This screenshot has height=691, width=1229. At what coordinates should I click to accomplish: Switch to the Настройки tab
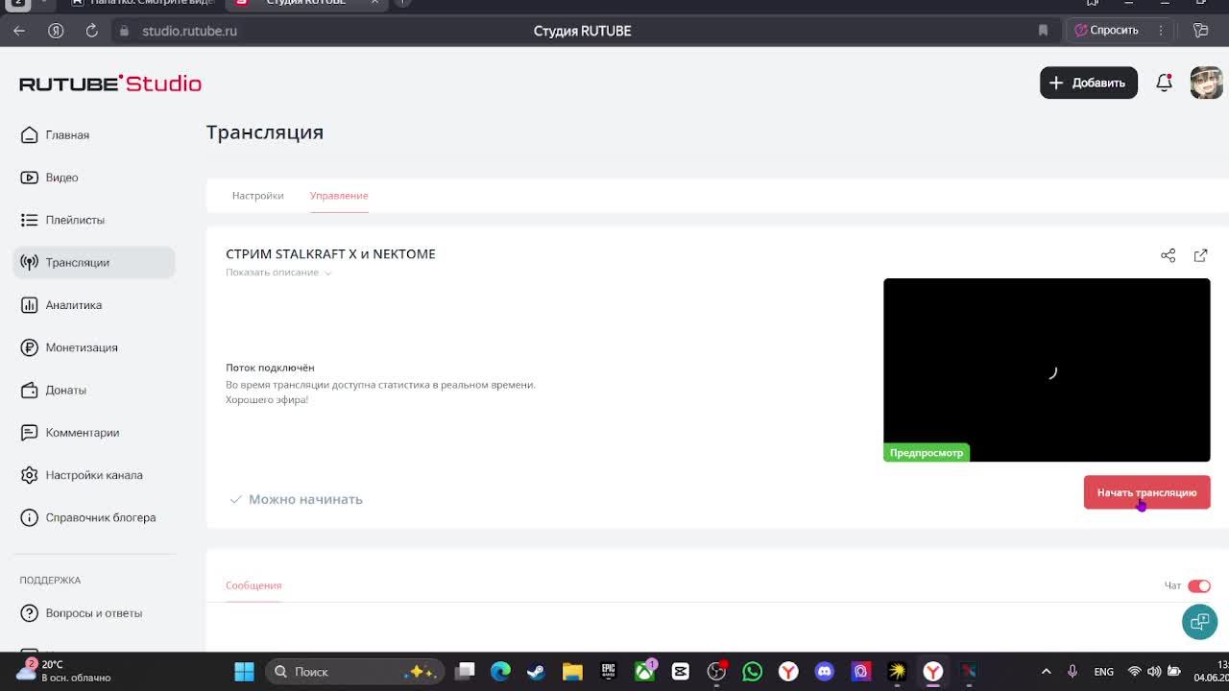257,196
